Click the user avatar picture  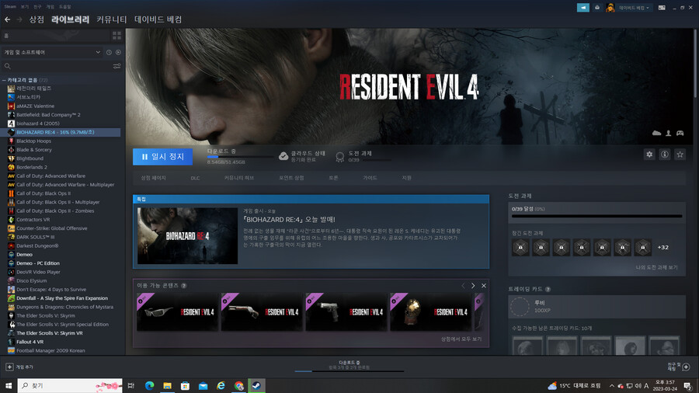tap(610, 8)
